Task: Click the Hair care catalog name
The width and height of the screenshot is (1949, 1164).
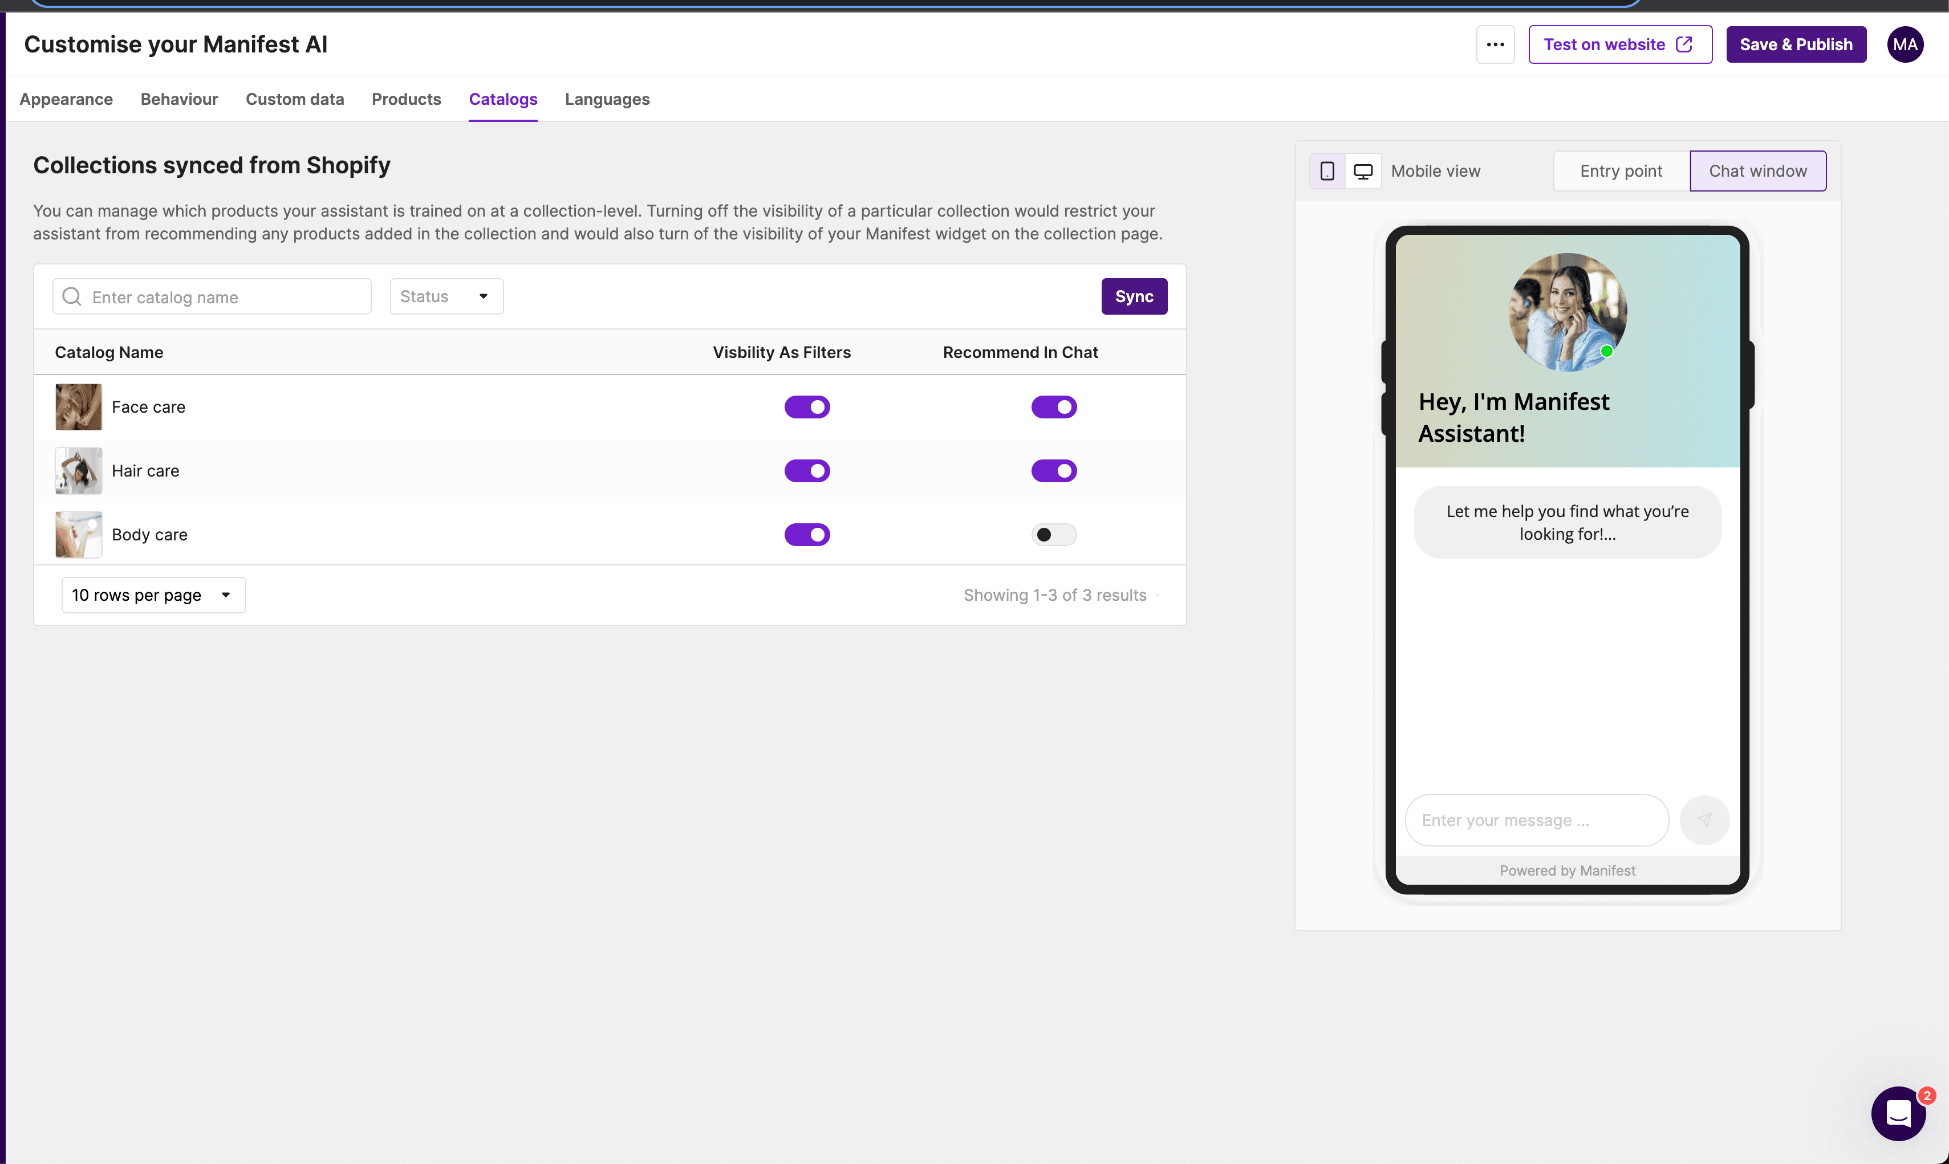Action: point(145,471)
